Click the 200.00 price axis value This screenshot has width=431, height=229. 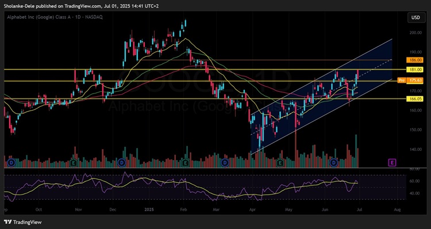pos(415,33)
